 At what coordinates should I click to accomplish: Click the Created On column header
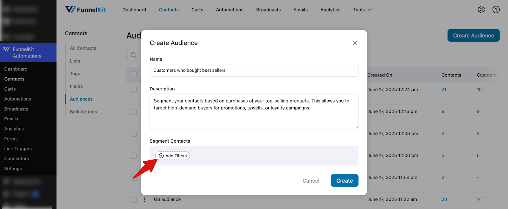(380, 75)
